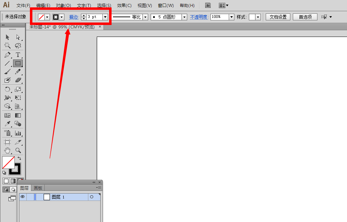Open the Layers panel options menu
The image size is (347, 222).
click(x=99, y=188)
